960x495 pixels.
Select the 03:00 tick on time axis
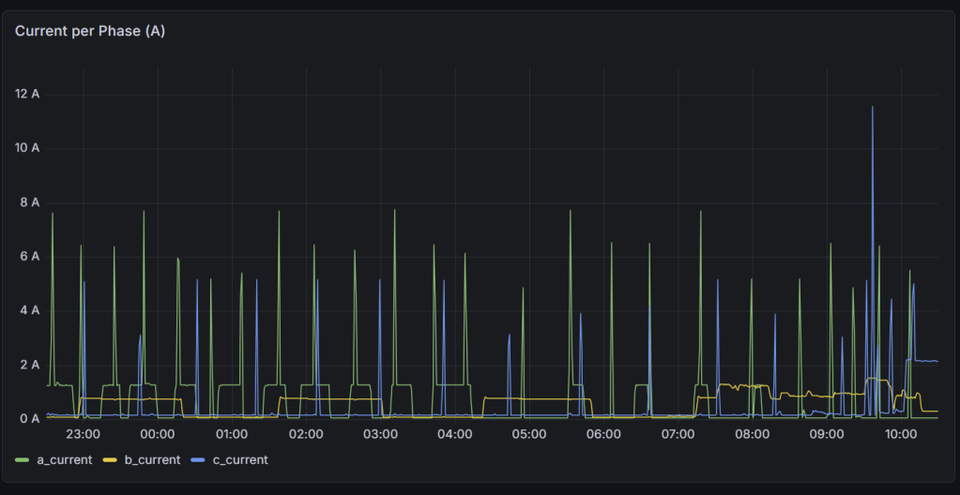pyautogui.click(x=380, y=435)
